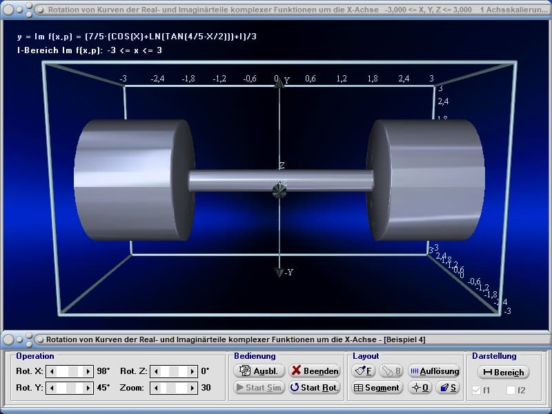This screenshot has width=552, height=414.
Task: Click the Y axis arrowhead at top
Action: [x=279, y=83]
